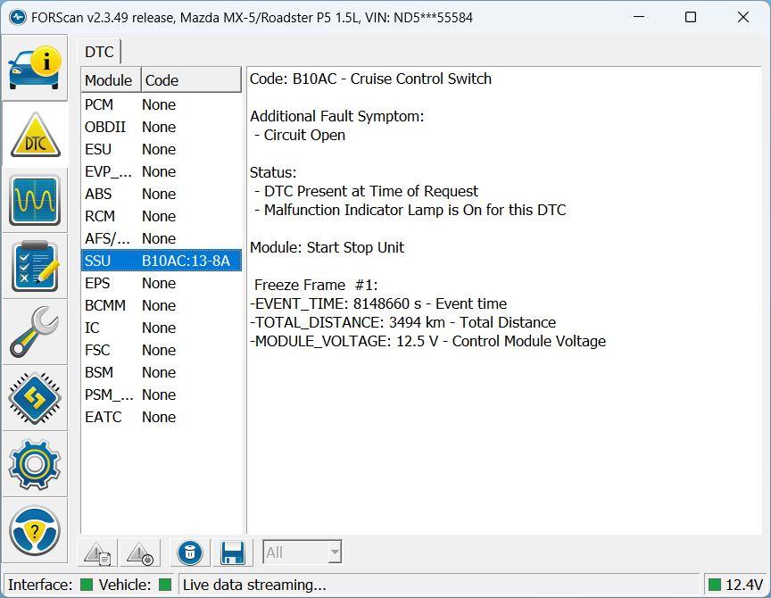
Task: Click the read DTC list toolbar icon
Action: pyautogui.click(x=97, y=552)
